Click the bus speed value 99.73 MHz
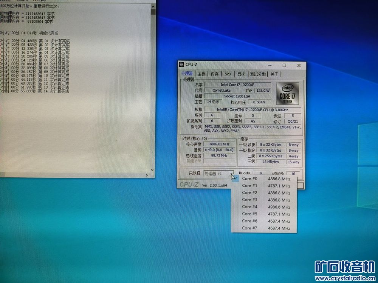The image size is (378, 283). [x=219, y=155]
